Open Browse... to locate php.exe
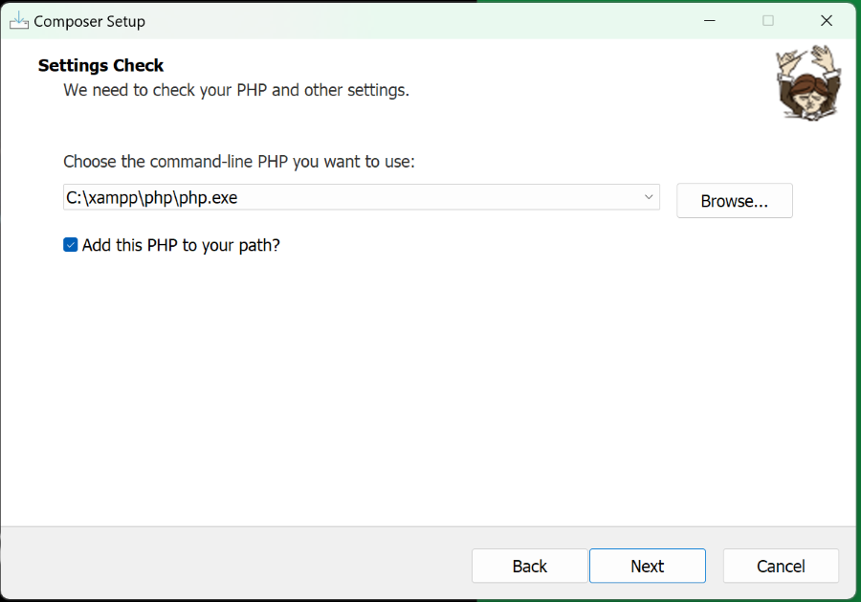861x602 pixels. (734, 201)
